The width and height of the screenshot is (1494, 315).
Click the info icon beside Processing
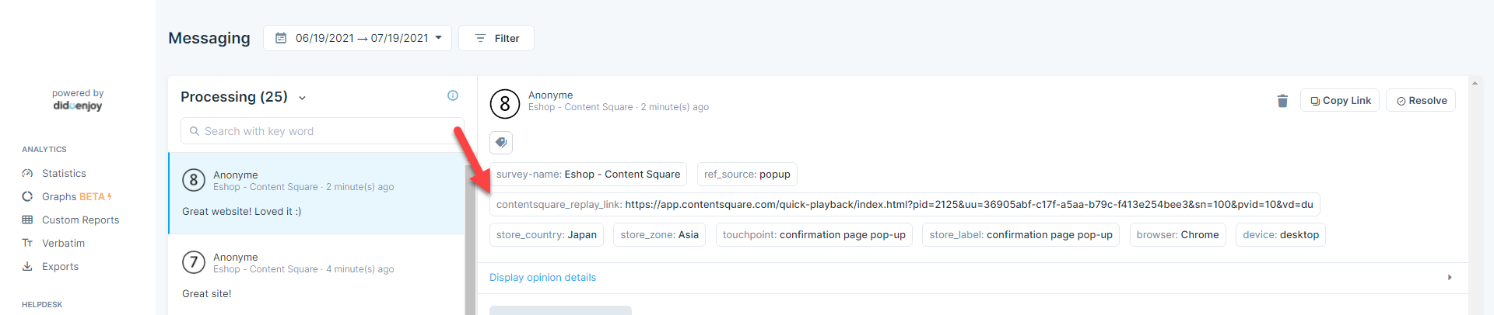(453, 95)
